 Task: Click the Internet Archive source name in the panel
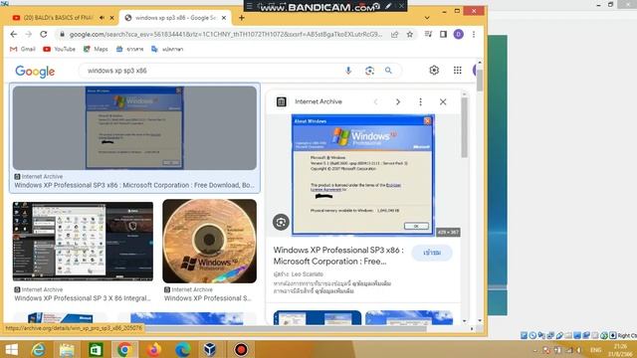click(x=318, y=101)
